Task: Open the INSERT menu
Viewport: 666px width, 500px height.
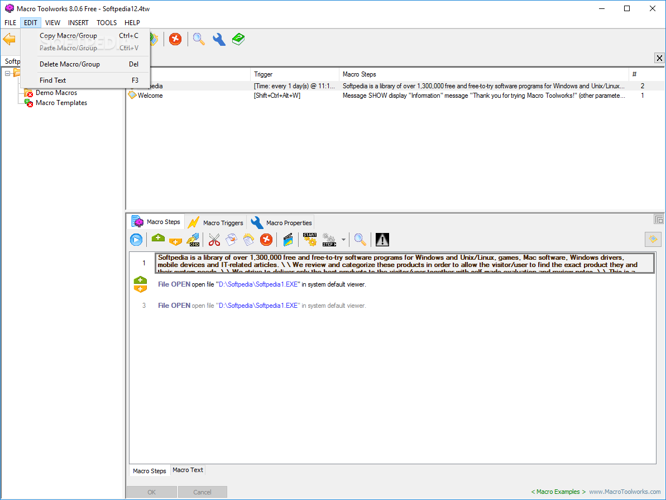Action: (78, 22)
